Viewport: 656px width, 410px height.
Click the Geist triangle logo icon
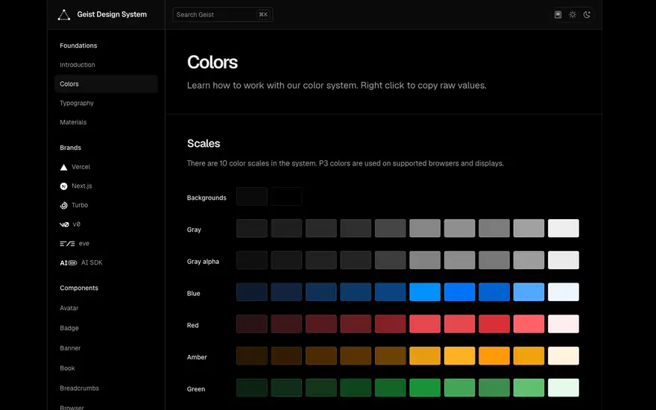(x=64, y=15)
